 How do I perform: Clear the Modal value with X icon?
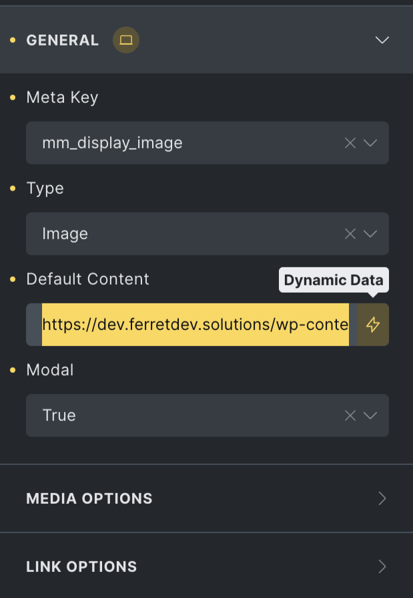350,416
